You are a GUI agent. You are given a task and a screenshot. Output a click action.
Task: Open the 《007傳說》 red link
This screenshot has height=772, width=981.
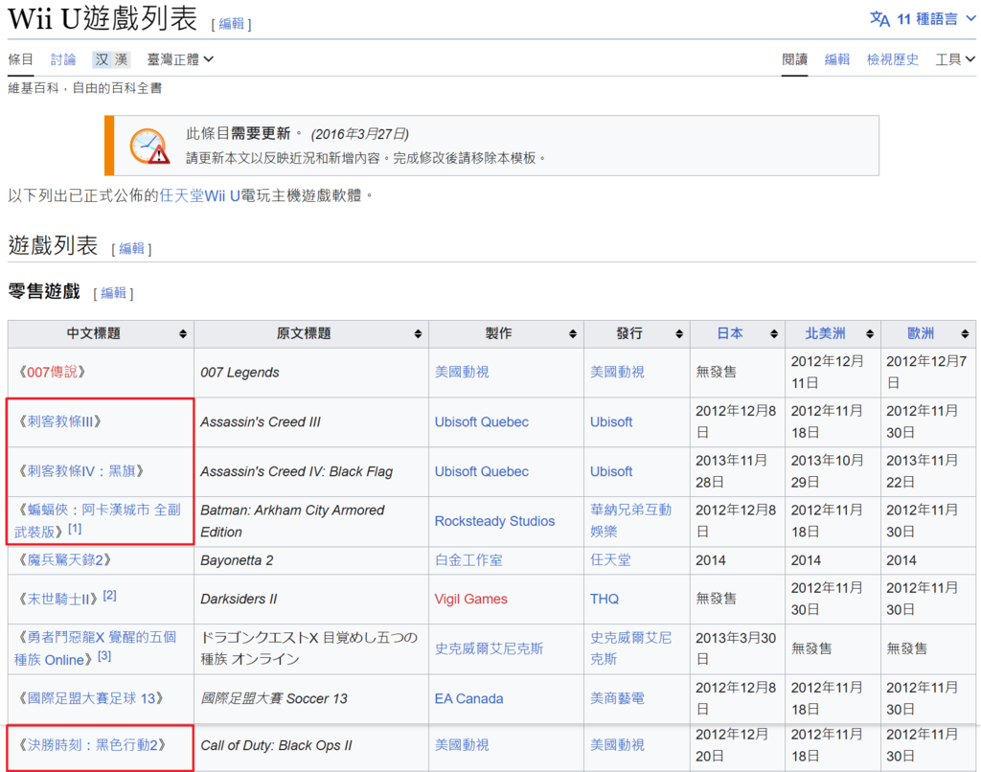coord(53,373)
